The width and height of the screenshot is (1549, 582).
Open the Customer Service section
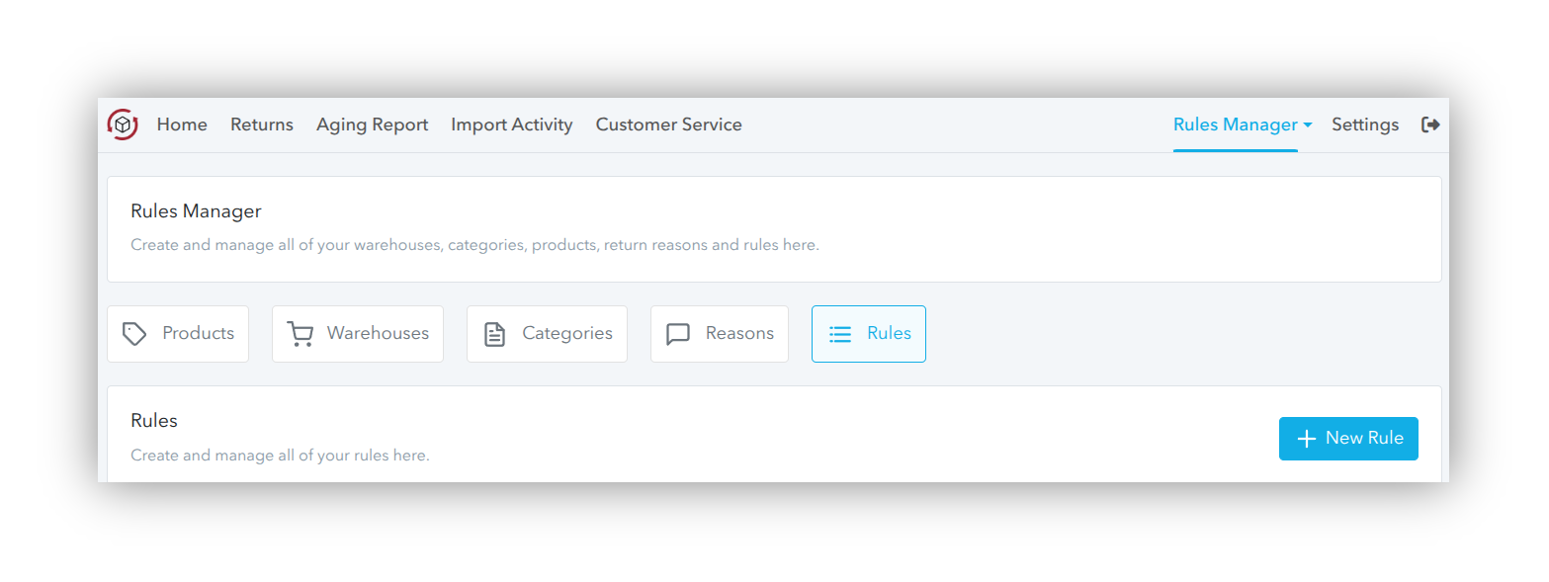tap(668, 125)
